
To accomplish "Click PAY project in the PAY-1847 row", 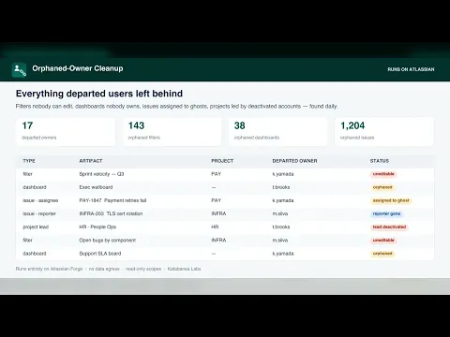I will point(216,200).
